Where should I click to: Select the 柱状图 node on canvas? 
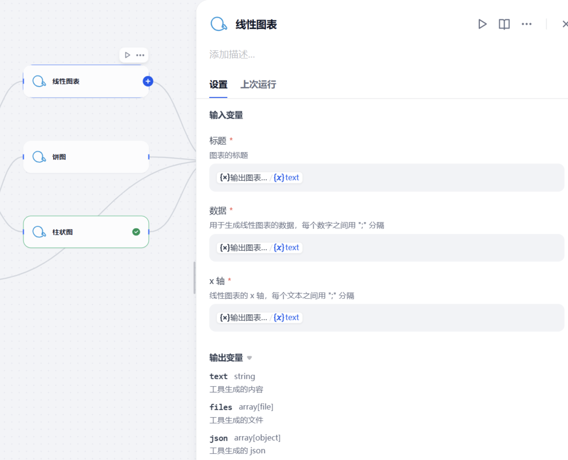click(x=86, y=232)
